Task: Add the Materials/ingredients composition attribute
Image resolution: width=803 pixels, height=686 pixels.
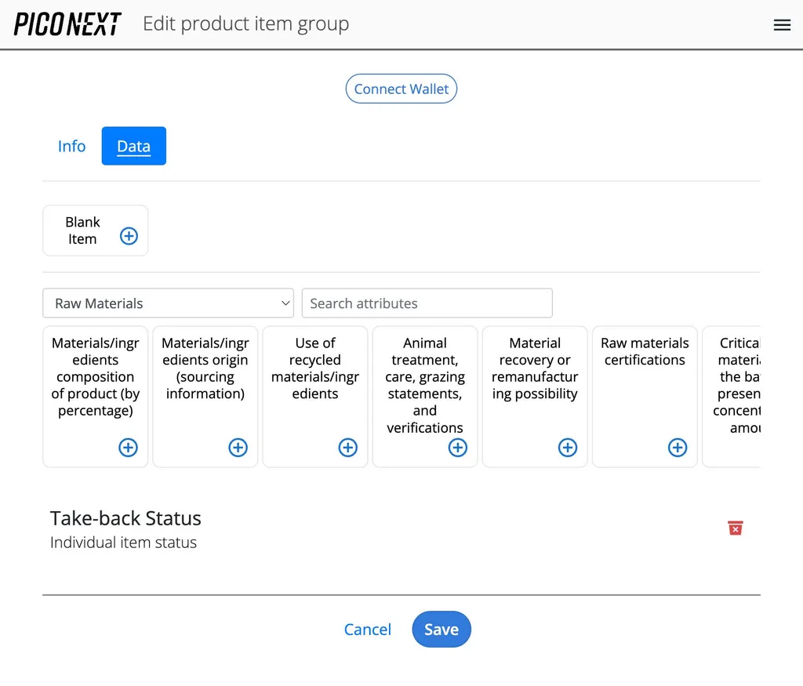Action: click(x=127, y=447)
